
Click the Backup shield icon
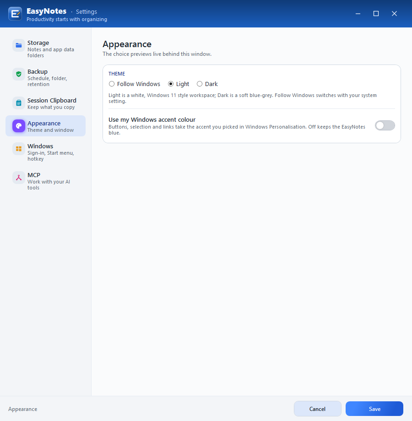tap(18, 74)
